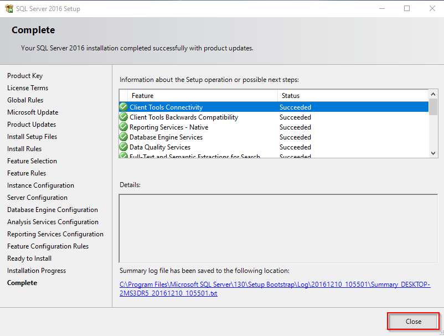The image size is (444, 336).
Task: Click Succeeded status for Client Tools Connectivity
Action: 295,107
